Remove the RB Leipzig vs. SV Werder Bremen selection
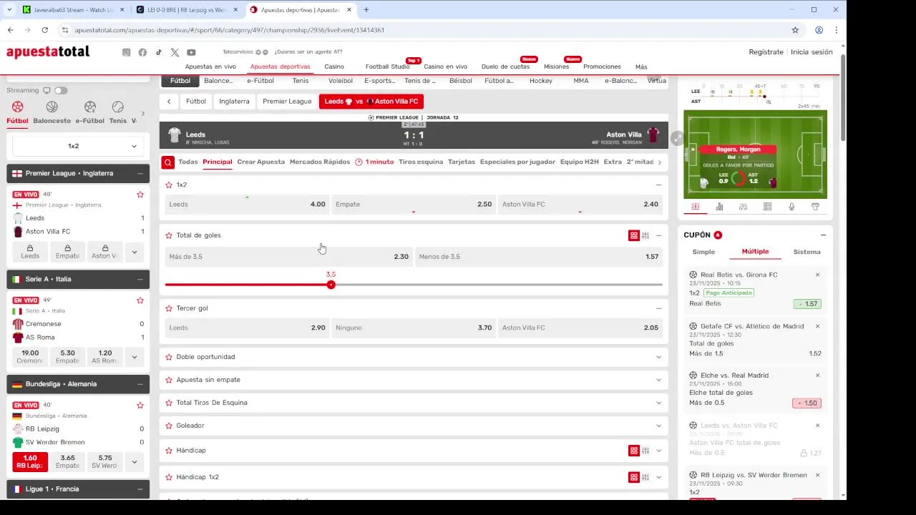The image size is (916, 515). pos(817,475)
